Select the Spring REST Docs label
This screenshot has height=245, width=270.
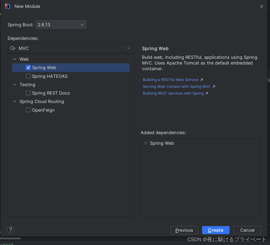pyautogui.click(x=51, y=93)
